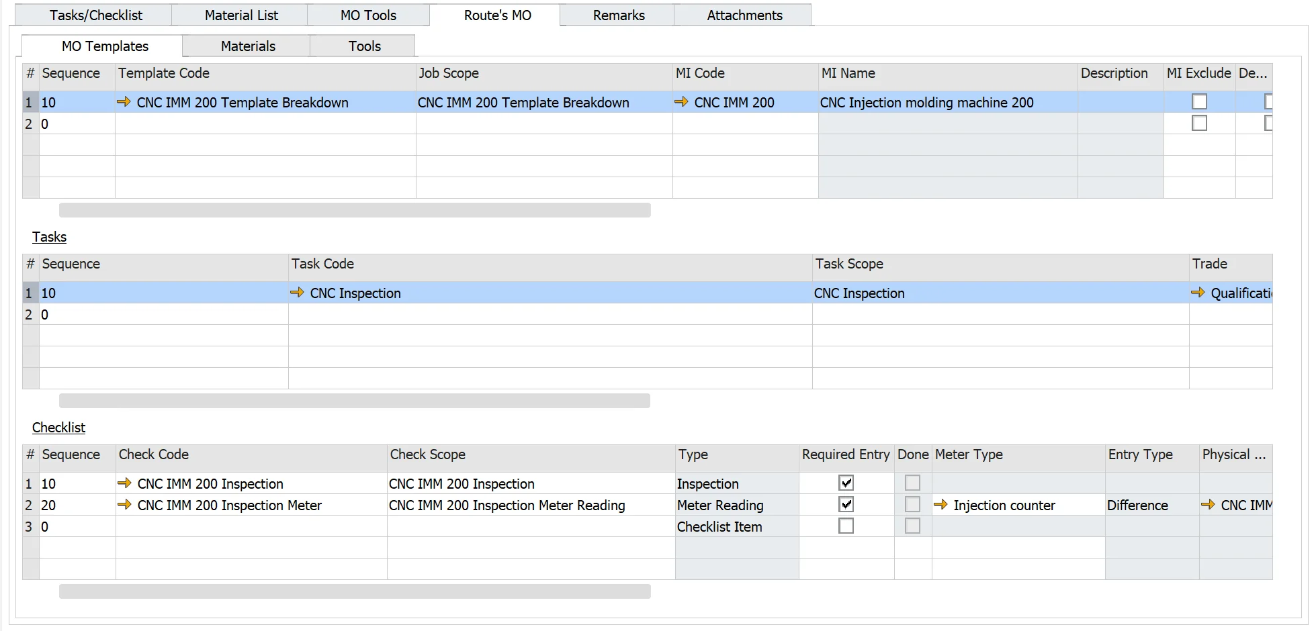Open MI Code CNC IMM 200 link arrow
1316x631 pixels.
coord(681,102)
